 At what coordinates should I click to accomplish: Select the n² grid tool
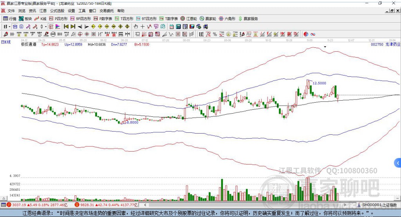coord(67,34)
